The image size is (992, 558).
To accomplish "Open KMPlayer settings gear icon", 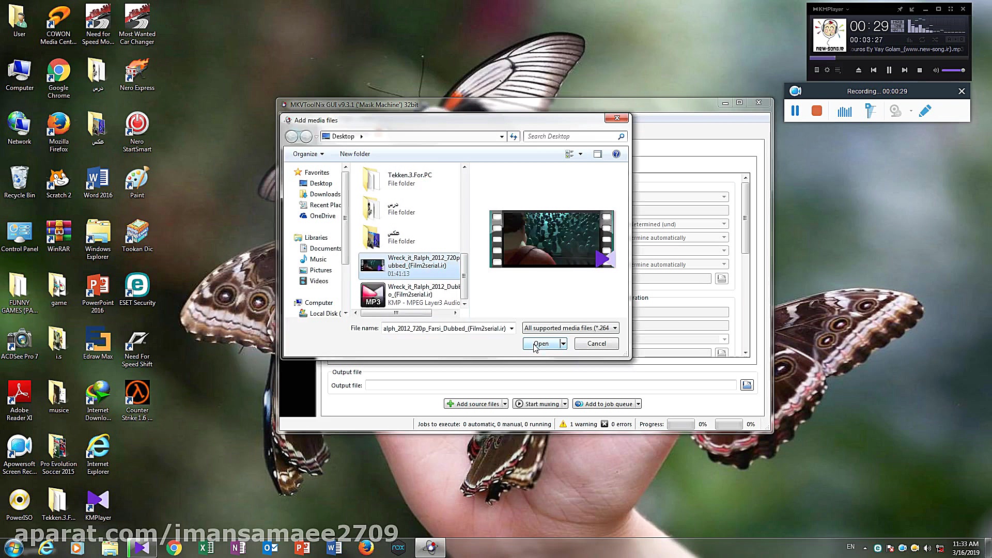I will coord(827,70).
